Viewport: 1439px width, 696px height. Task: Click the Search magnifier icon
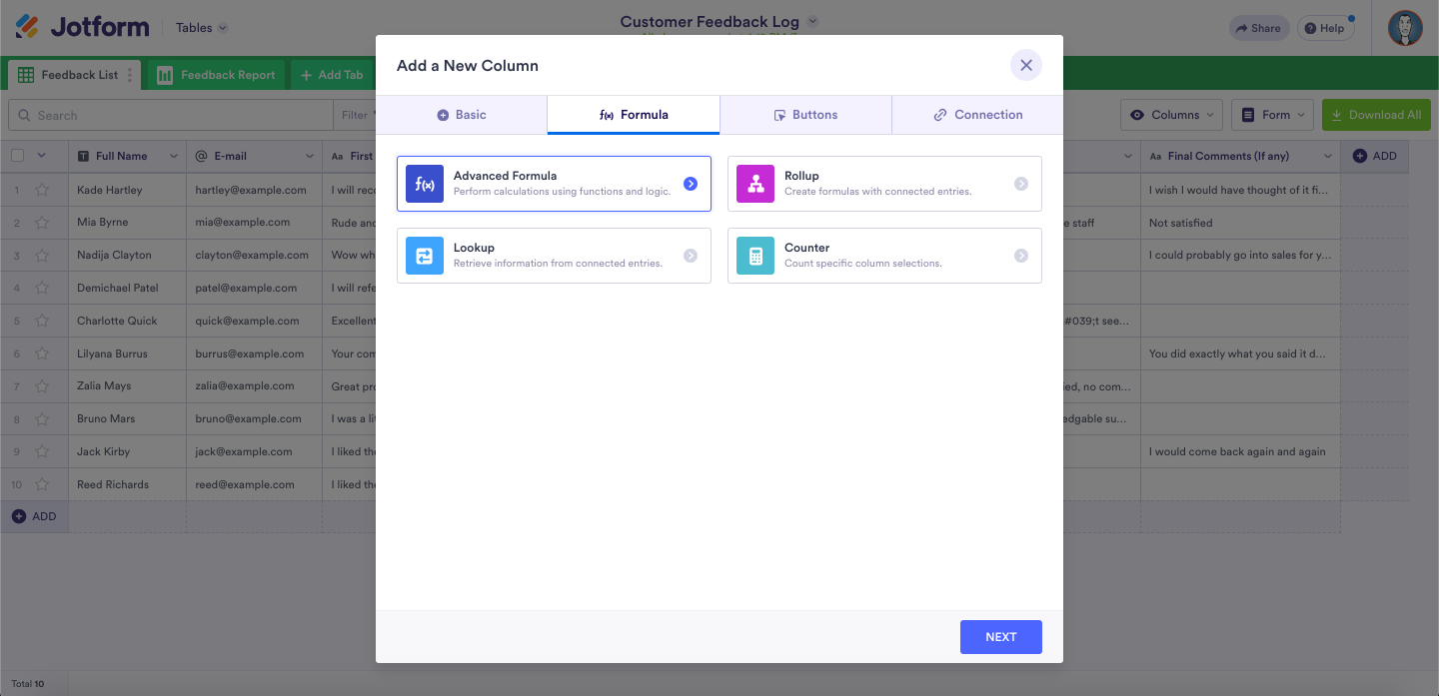click(x=24, y=115)
